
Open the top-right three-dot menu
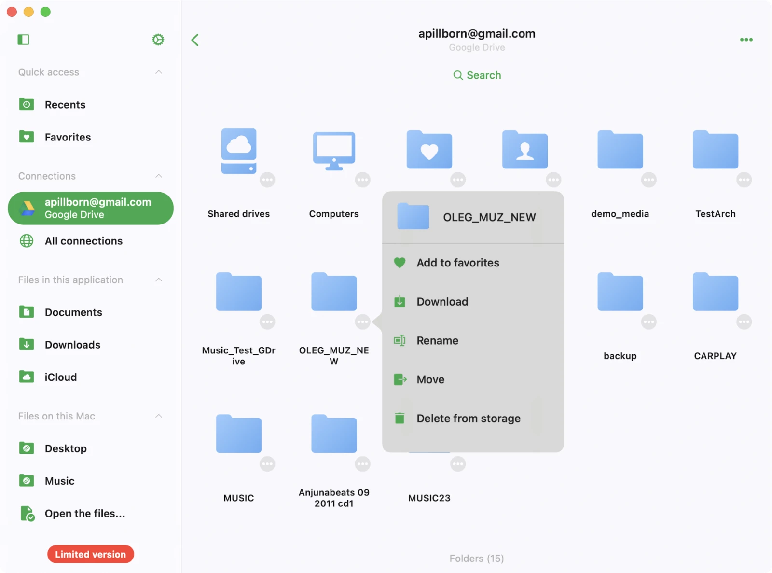coord(746,40)
